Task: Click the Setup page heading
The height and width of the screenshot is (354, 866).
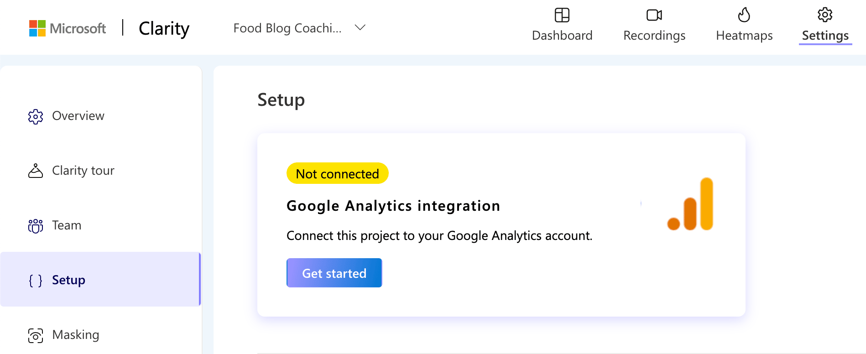Action: (x=281, y=100)
